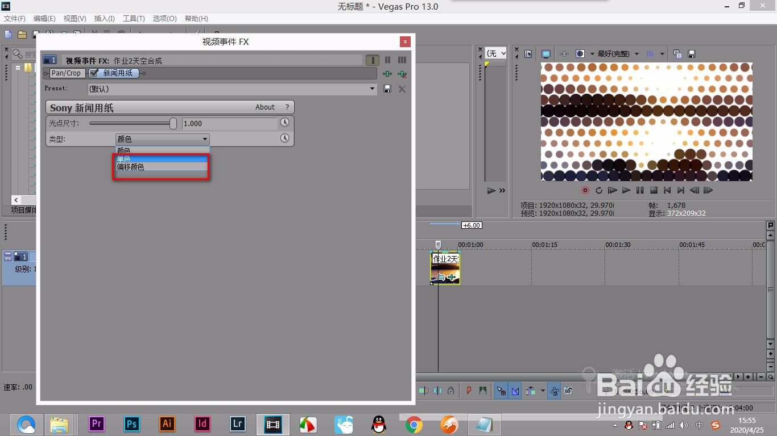Click play from start under preview
The image size is (777, 436).
click(613, 190)
